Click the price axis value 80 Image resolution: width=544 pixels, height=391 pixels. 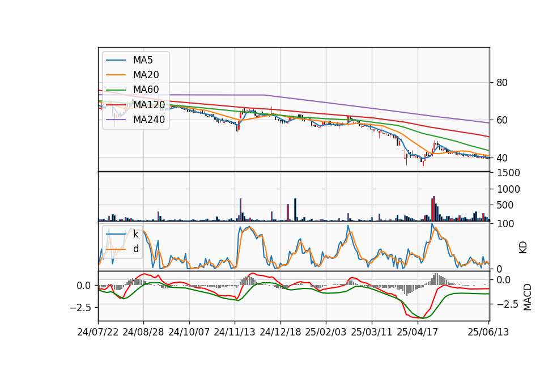[x=502, y=83]
